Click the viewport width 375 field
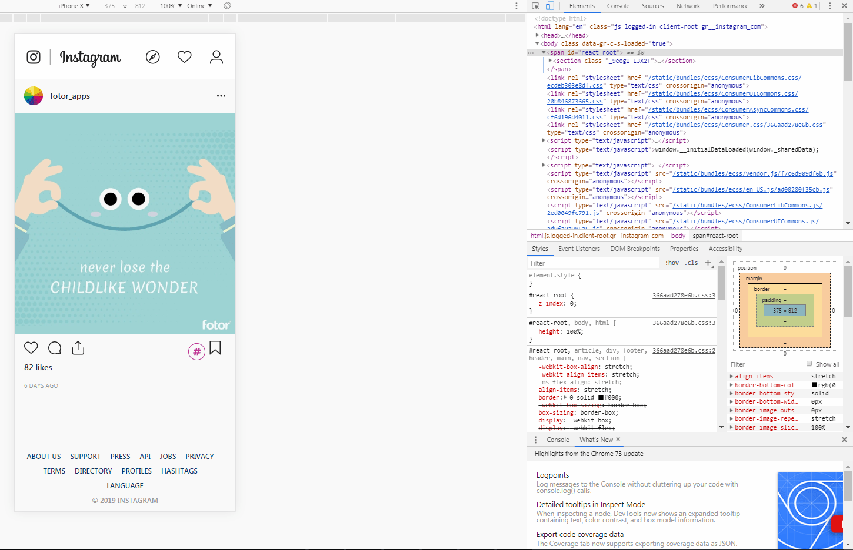Image resolution: width=853 pixels, height=550 pixels. [x=109, y=6]
